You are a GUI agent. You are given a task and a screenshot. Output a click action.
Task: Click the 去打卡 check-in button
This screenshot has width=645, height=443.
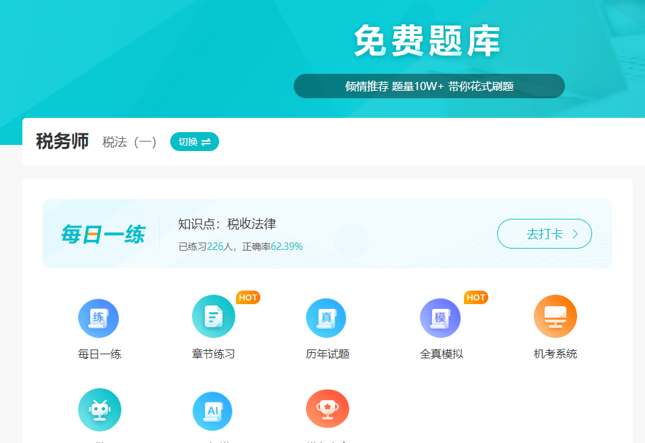point(545,232)
